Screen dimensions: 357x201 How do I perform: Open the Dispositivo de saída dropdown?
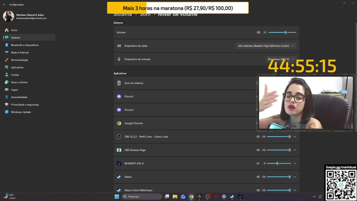click(266, 46)
